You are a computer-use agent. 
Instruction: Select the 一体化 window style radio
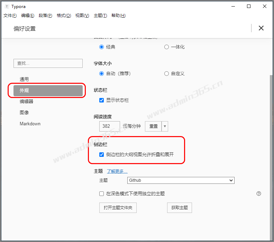coord(166,47)
